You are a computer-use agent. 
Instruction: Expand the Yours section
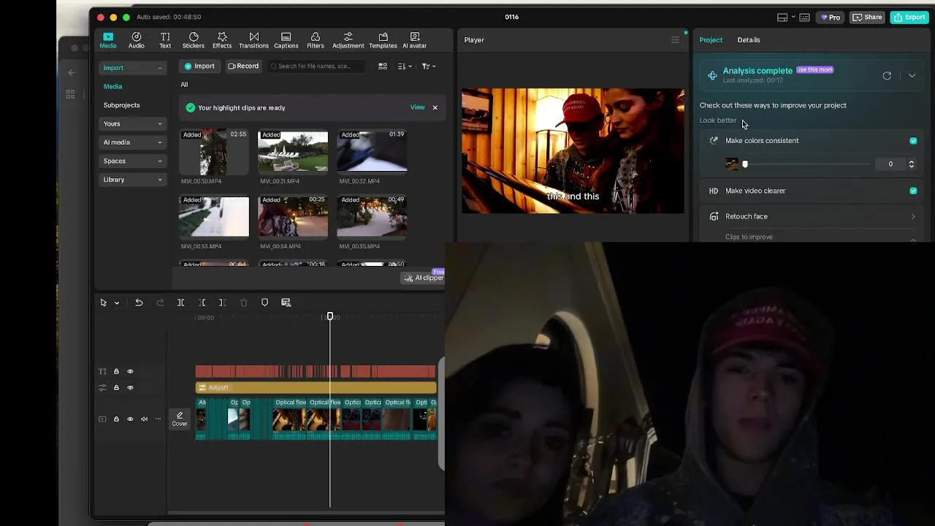[x=132, y=123]
